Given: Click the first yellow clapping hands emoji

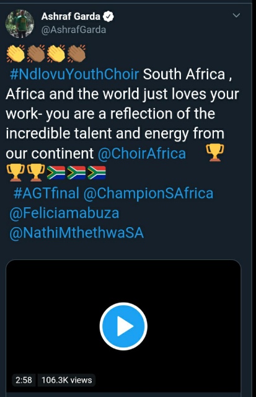Looking at the screenshot, I should (15, 53).
